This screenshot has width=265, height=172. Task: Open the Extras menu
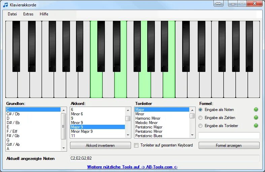28,14
